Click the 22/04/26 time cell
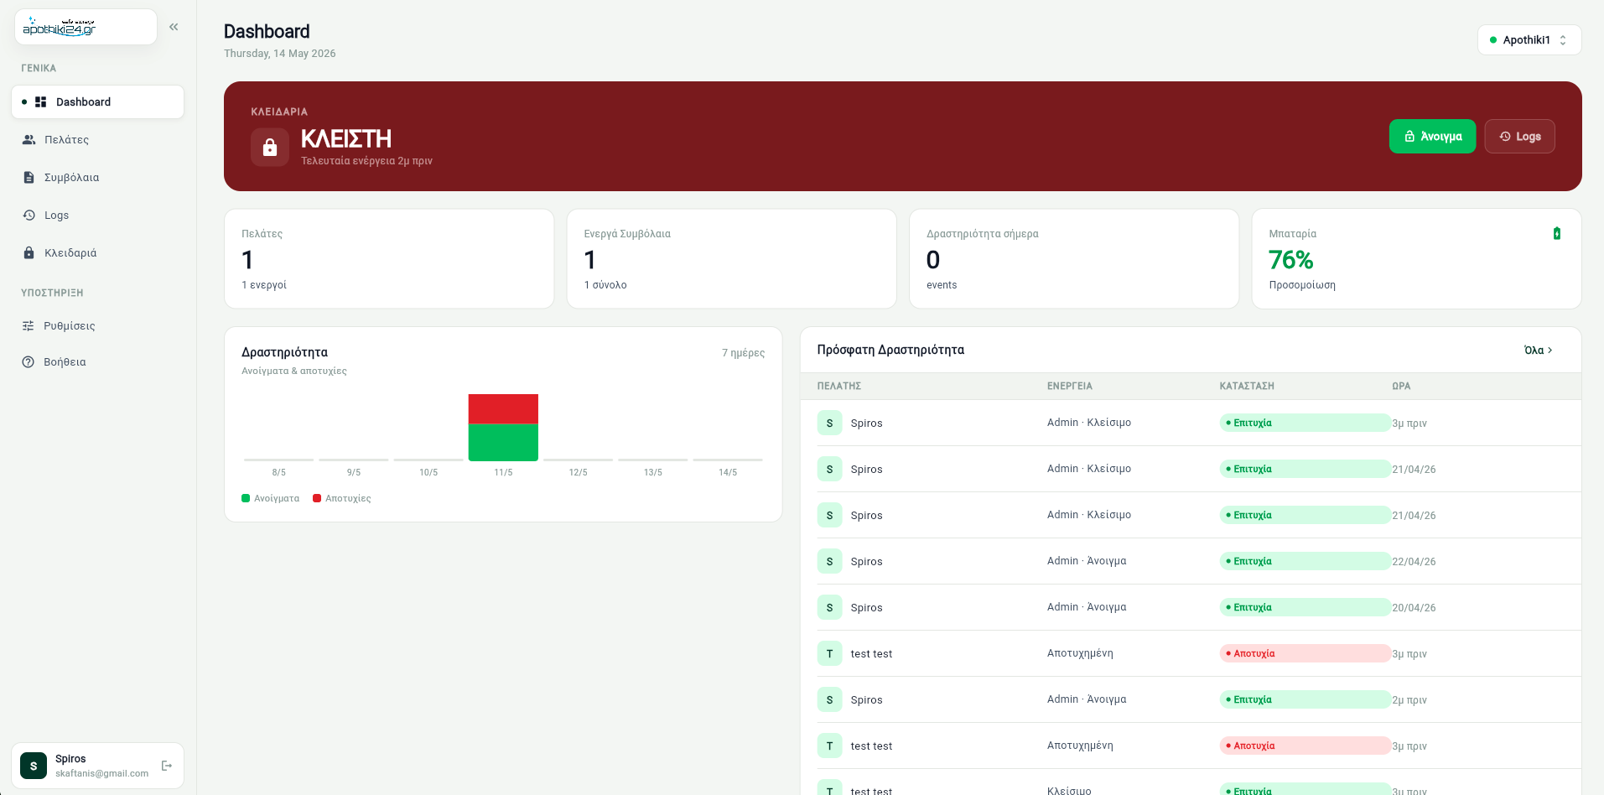Viewport: 1604px width, 795px height. coord(1414,562)
